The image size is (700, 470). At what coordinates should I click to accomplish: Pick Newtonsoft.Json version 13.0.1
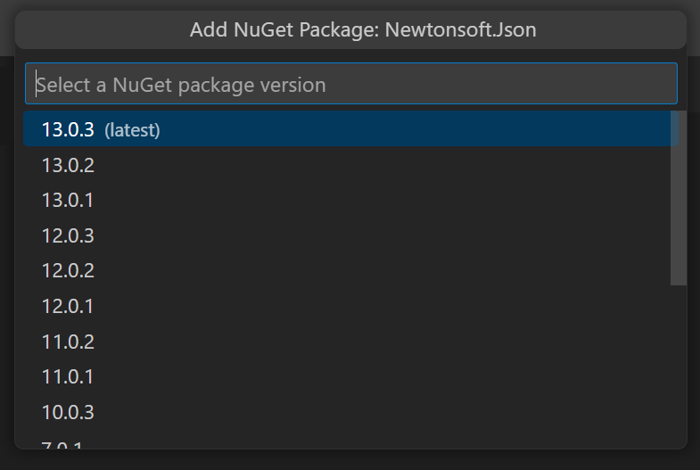pyautogui.click(x=68, y=200)
